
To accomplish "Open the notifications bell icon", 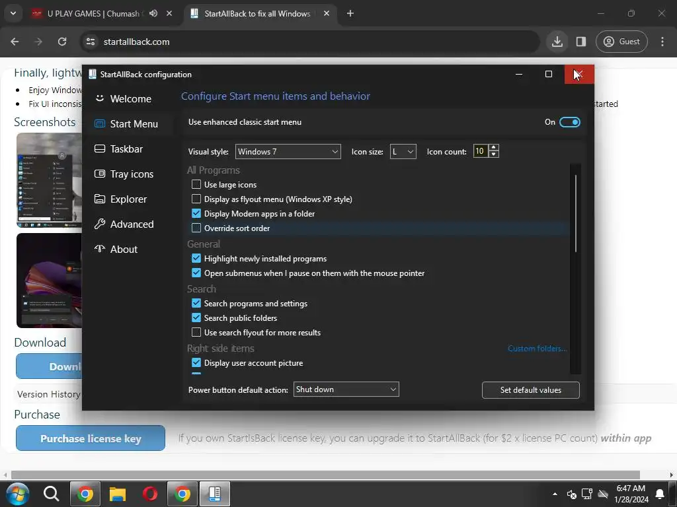I will [x=660, y=494].
